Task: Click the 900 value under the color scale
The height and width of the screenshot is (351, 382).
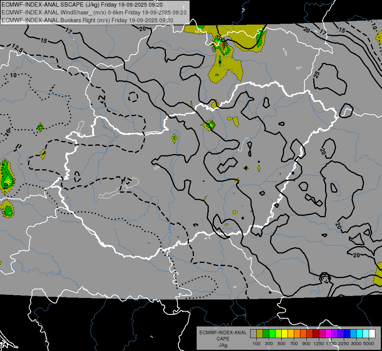Action: (306, 344)
